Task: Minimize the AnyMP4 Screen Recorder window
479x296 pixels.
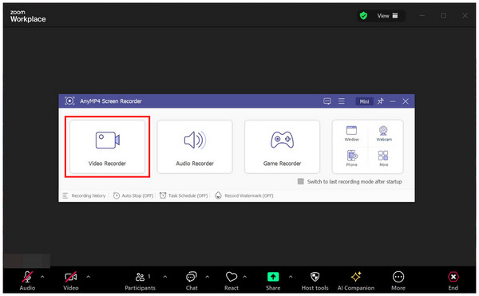Action: (x=393, y=101)
